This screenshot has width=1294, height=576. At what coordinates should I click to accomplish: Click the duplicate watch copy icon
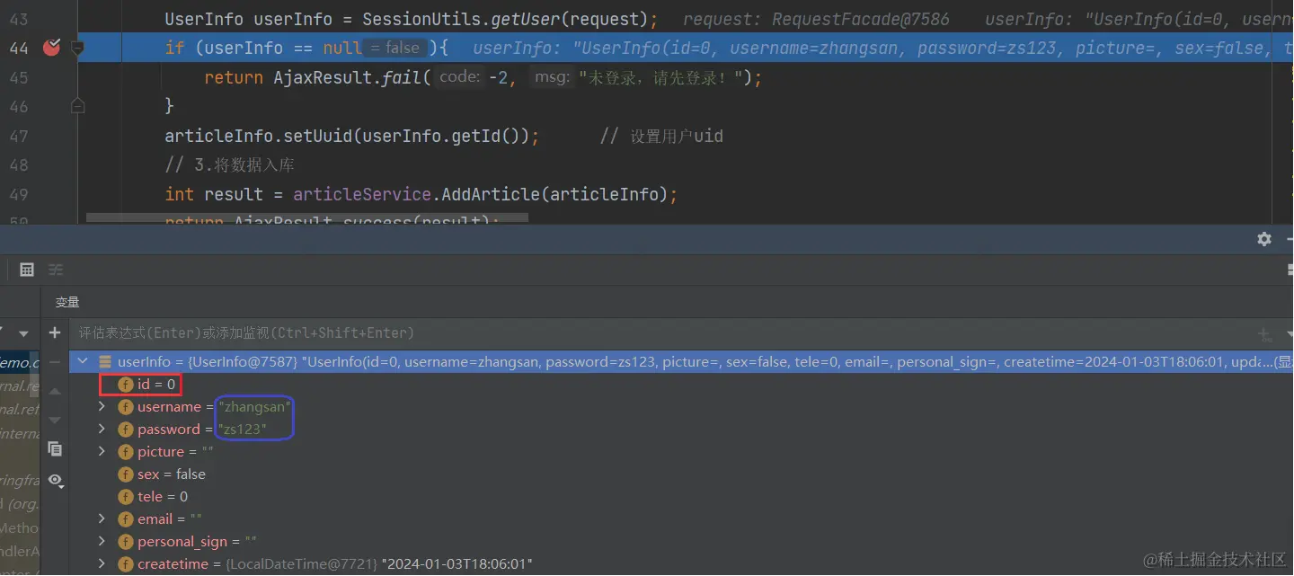[x=55, y=448]
